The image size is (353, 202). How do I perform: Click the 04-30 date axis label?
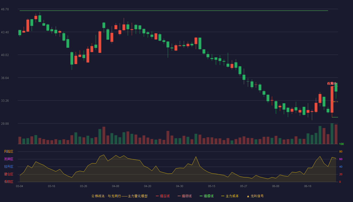click(180, 186)
